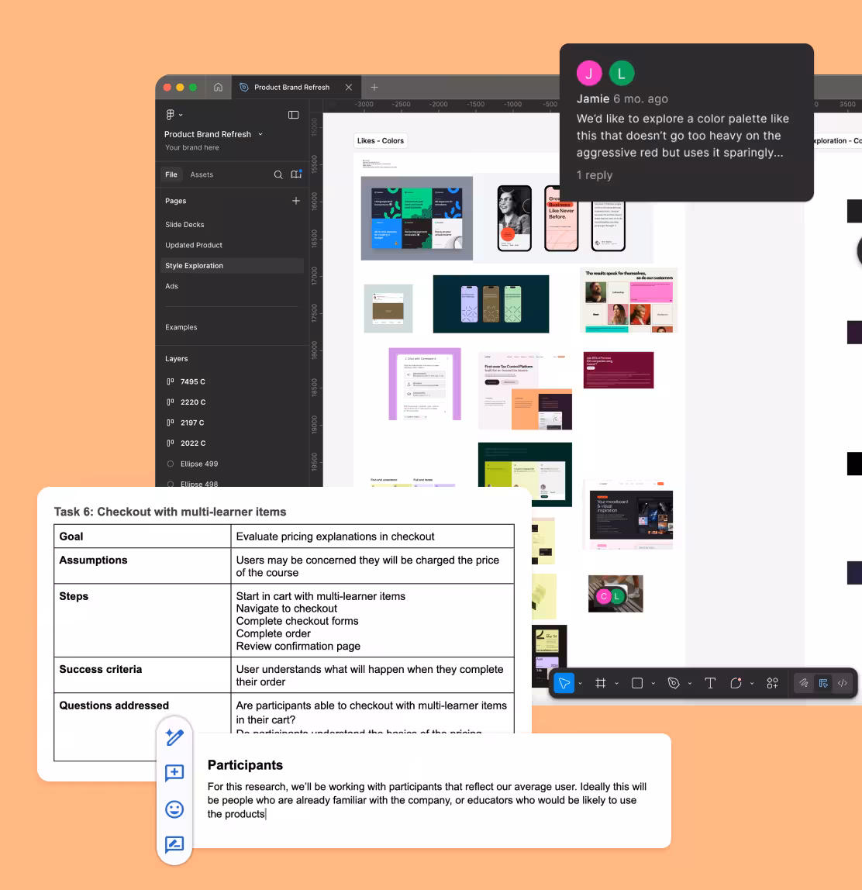Click the Participants heading in document
The width and height of the screenshot is (862, 890).
click(x=245, y=765)
